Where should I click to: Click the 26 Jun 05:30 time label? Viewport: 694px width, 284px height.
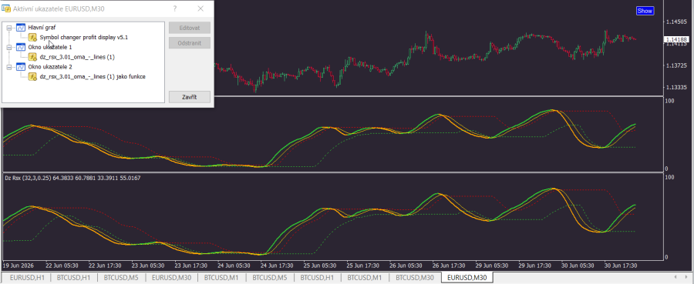[405, 266]
